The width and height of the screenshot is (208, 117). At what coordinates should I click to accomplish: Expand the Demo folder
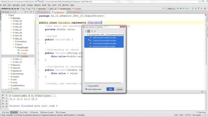(13, 44)
